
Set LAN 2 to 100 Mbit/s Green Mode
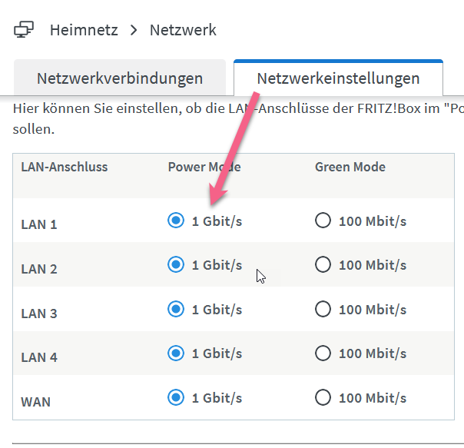pyautogui.click(x=323, y=264)
